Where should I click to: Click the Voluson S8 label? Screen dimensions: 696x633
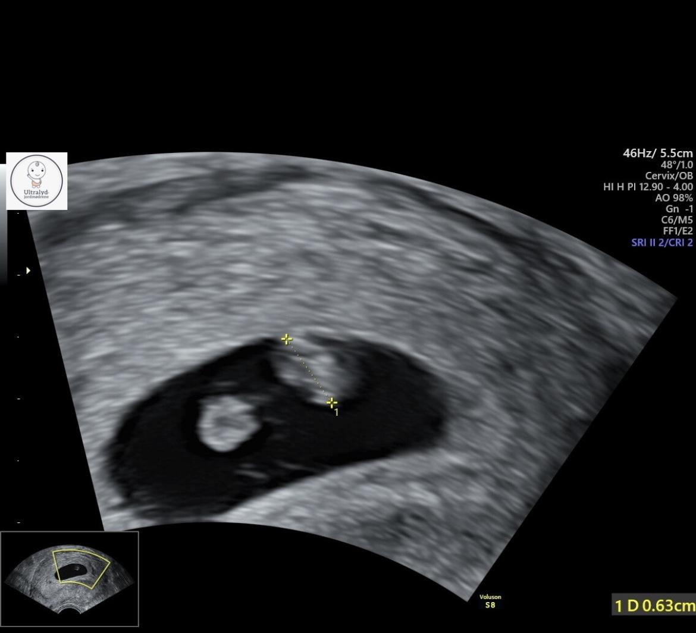click(490, 601)
